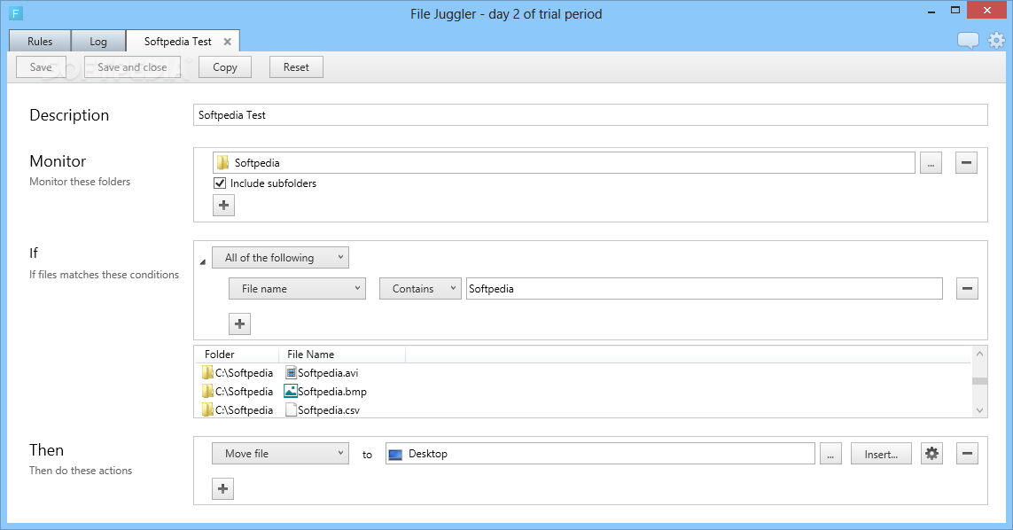This screenshot has height=530, width=1013.
Task: Open the Move file action dropdown
Action: [x=280, y=454]
